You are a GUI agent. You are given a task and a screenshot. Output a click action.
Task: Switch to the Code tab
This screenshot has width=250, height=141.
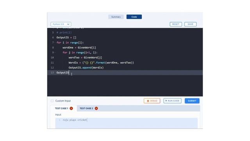click(134, 17)
